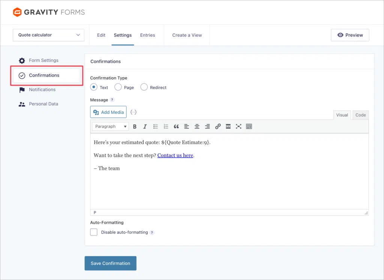Insert a numbered list
384x280 pixels.
click(166, 126)
